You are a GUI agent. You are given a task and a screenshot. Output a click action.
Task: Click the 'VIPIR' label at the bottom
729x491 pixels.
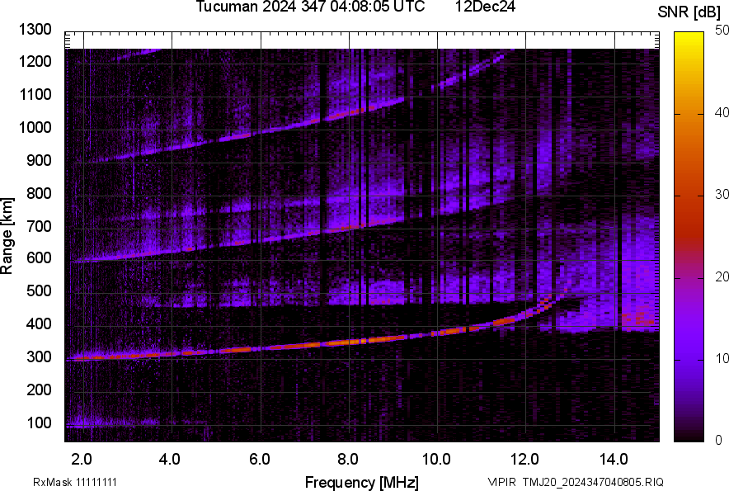500,482
